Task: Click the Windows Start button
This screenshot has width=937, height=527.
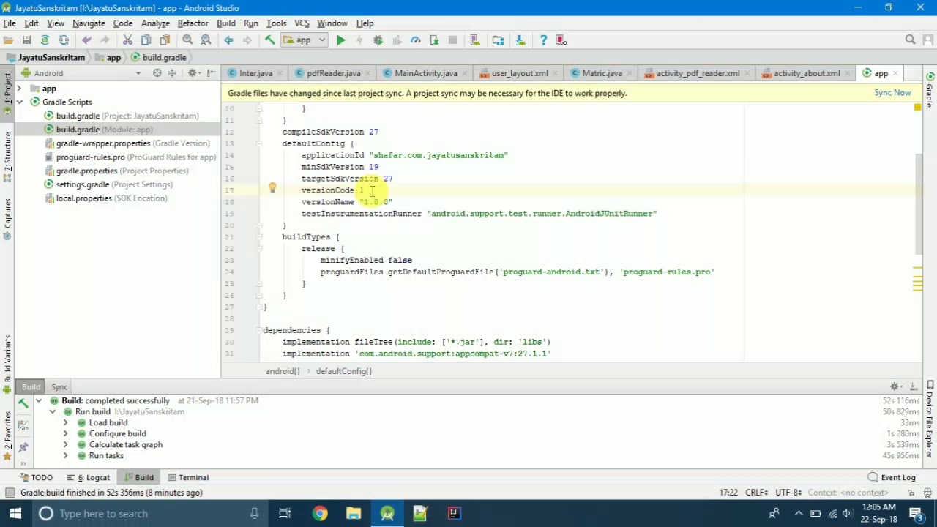Action: click(15, 513)
